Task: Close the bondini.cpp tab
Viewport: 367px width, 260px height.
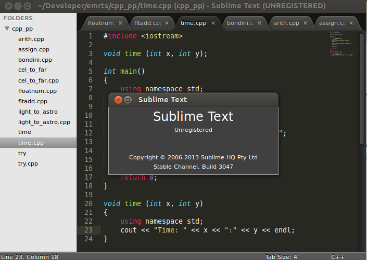Action: point(259,23)
